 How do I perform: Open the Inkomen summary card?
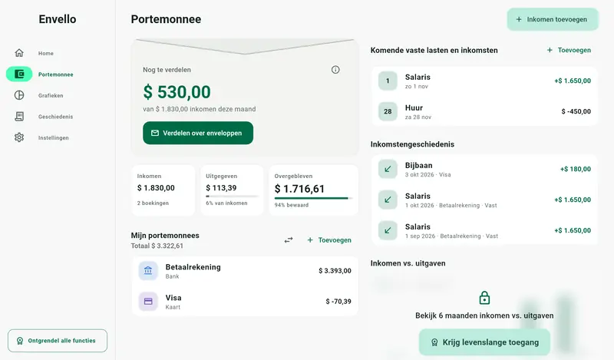coord(163,190)
